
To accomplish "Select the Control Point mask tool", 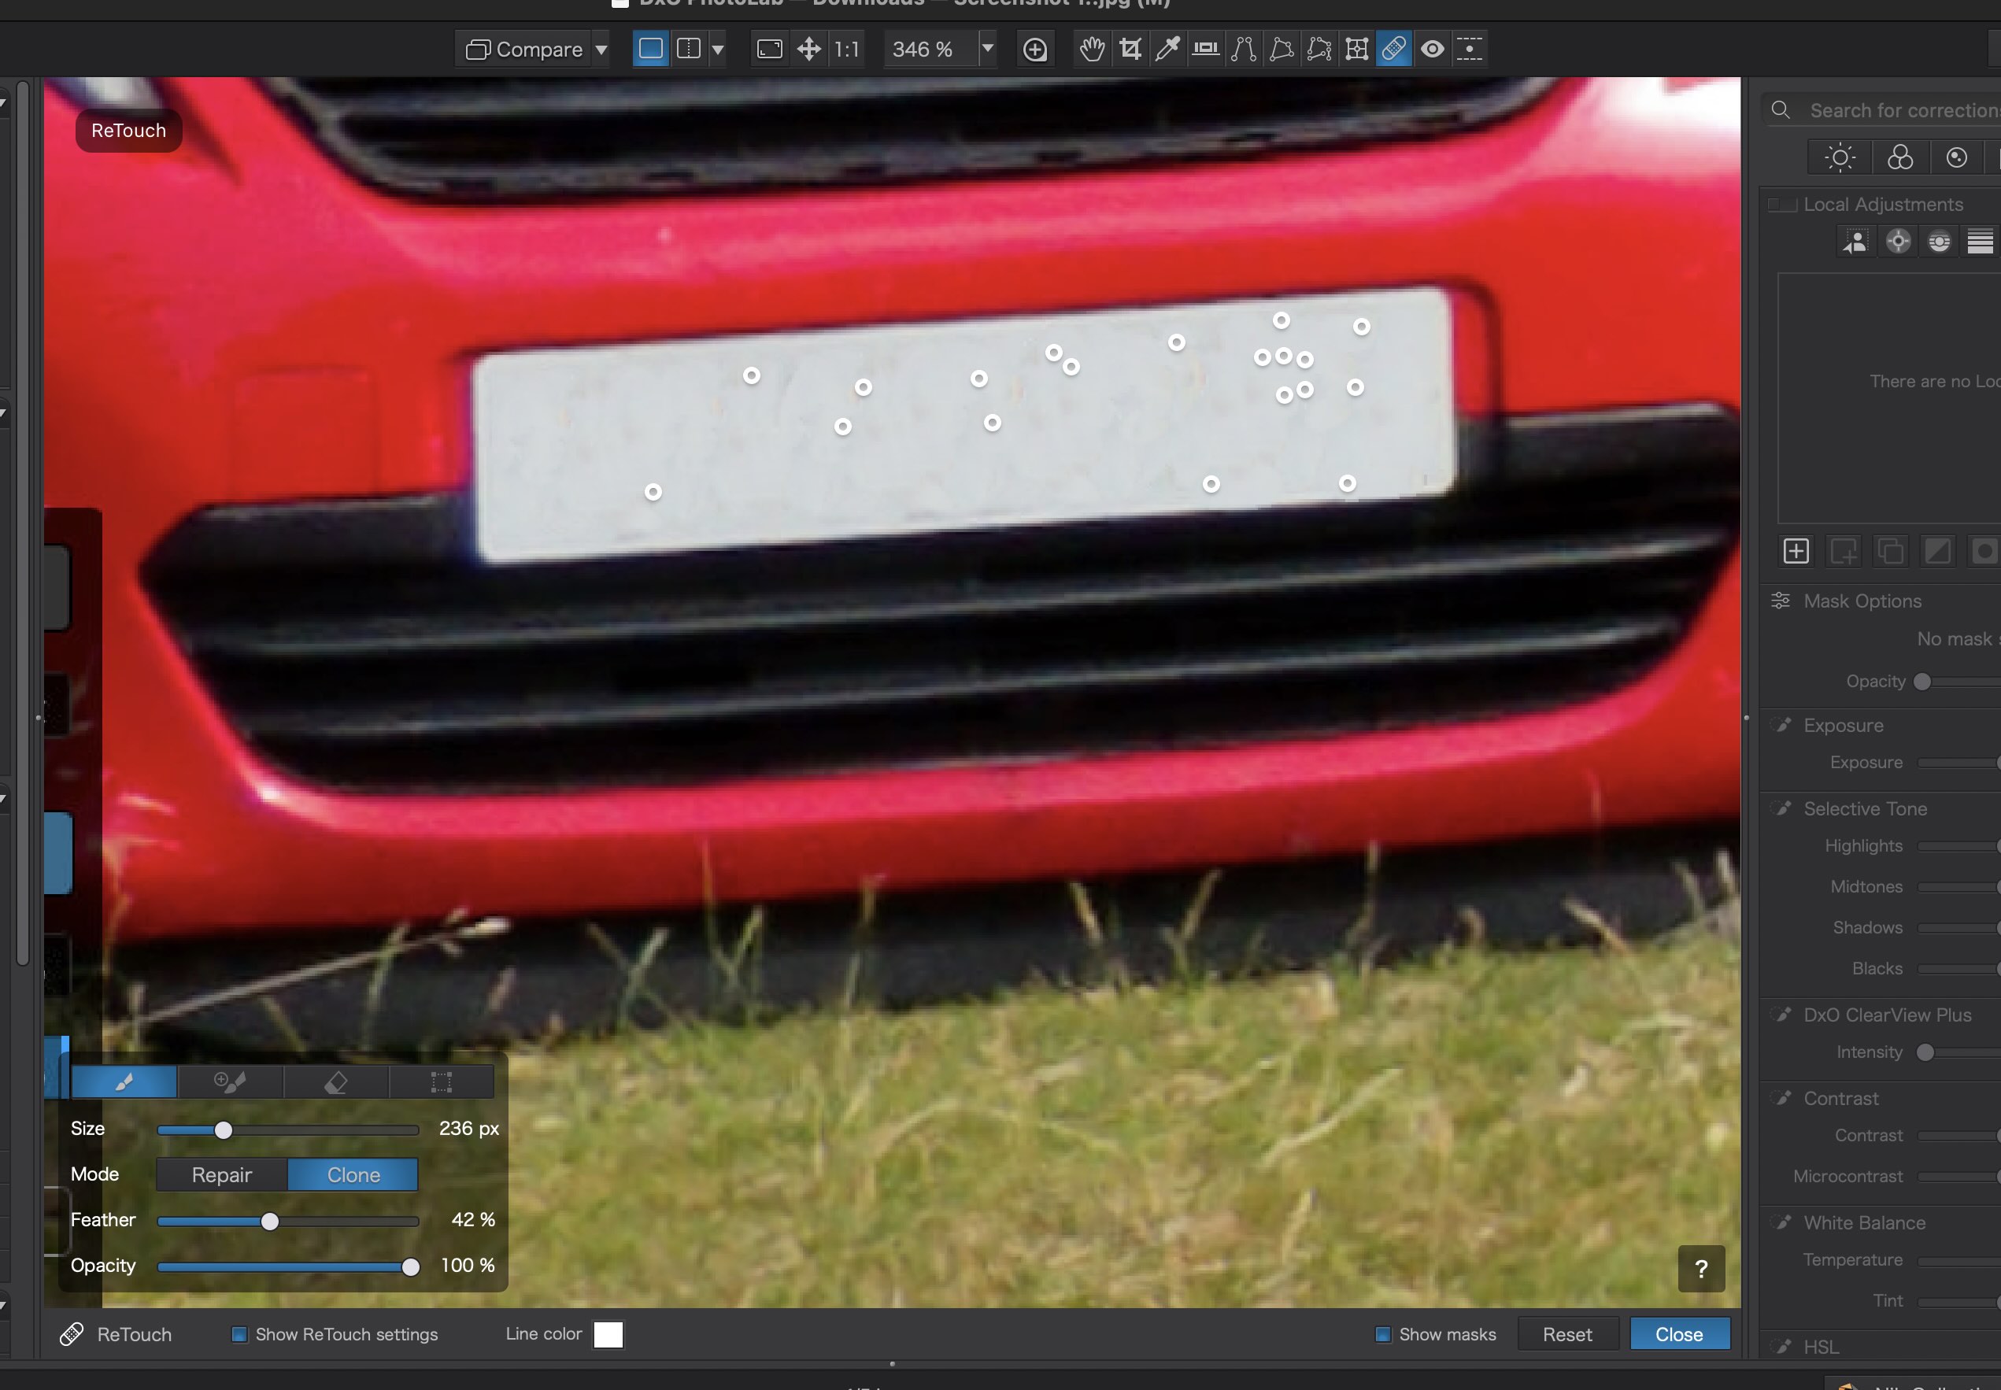I will [1898, 242].
